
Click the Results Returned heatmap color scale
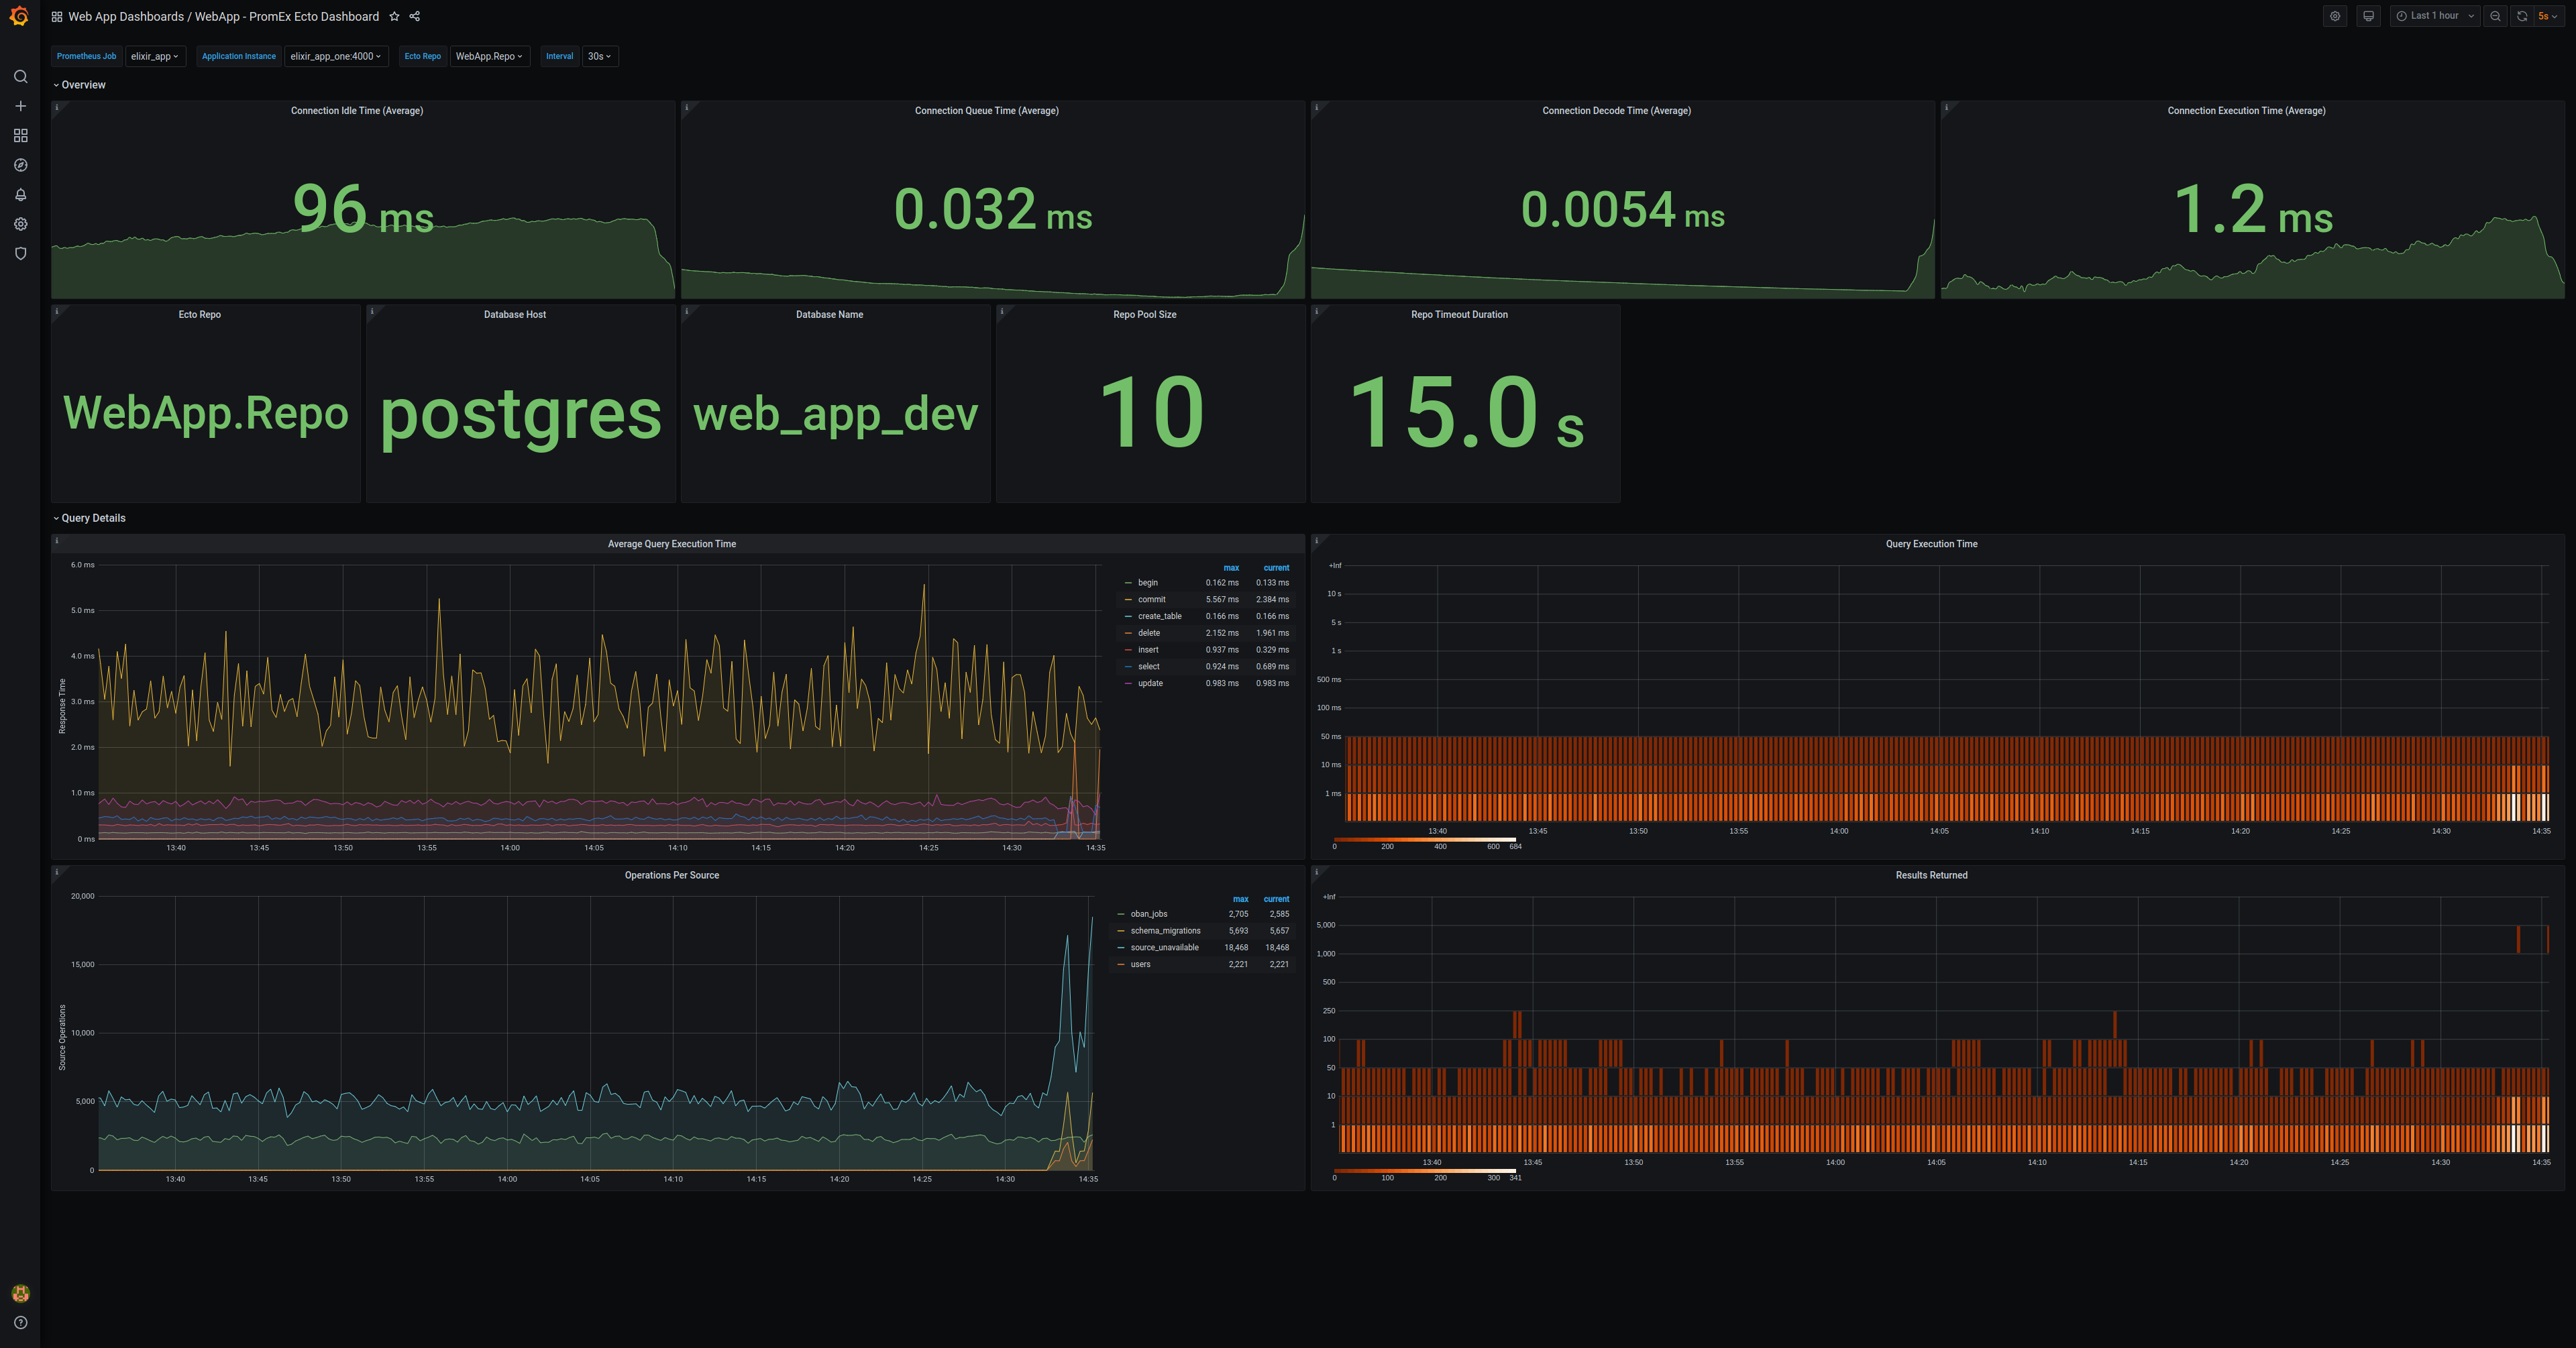pos(1425,1172)
